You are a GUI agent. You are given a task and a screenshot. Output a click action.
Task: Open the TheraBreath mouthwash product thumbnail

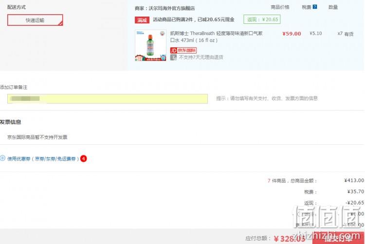tap(150, 45)
